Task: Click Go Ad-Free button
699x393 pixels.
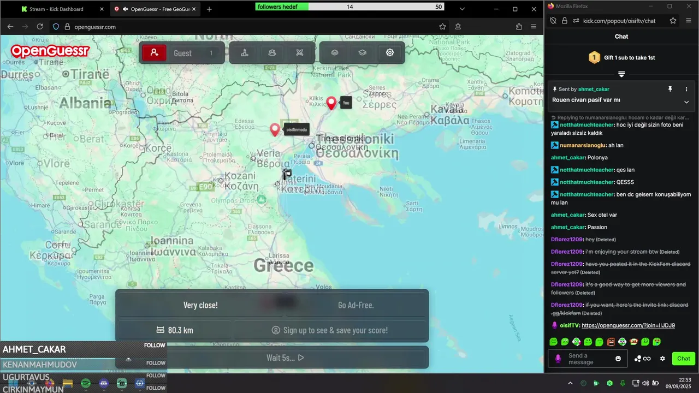Action: pos(356,305)
